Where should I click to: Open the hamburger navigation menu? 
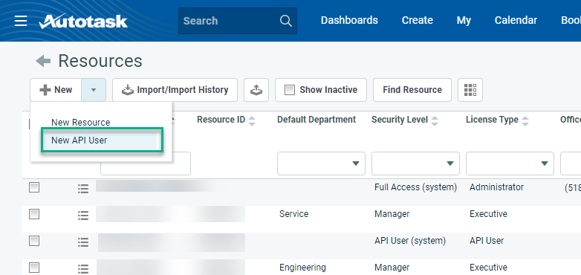pyautogui.click(x=21, y=21)
